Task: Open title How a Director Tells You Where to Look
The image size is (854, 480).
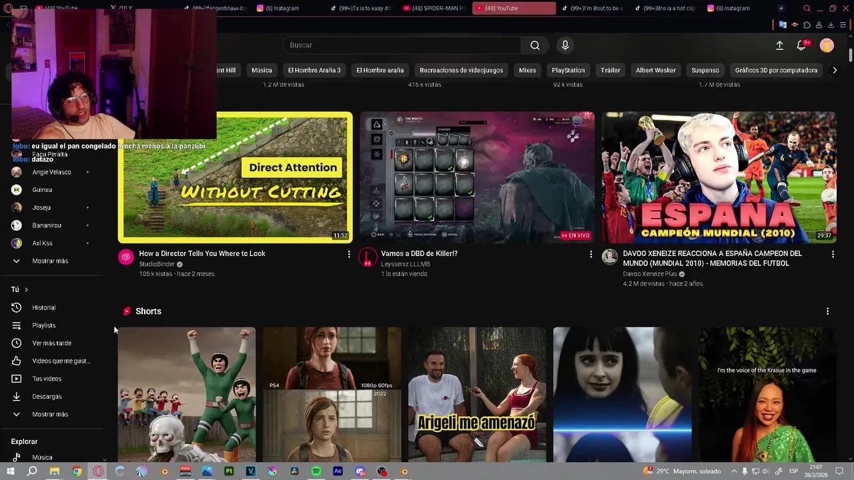Action: [x=202, y=253]
